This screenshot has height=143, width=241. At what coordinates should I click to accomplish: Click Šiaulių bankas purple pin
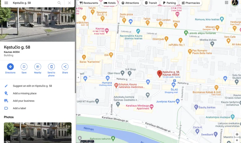196,107
